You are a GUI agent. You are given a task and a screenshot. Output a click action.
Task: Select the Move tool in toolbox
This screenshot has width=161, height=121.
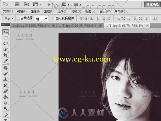coord(6,32)
